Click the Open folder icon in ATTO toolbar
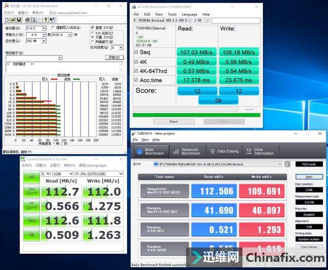The width and height of the screenshot is (328, 270). coord(13,19)
